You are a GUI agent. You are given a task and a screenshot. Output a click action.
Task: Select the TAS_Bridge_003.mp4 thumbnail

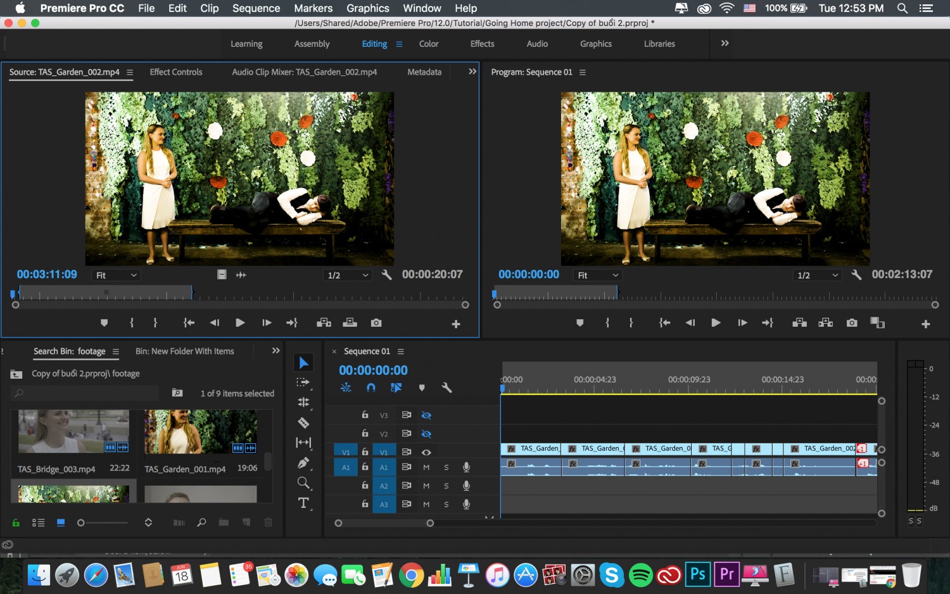(x=73, y=431)
